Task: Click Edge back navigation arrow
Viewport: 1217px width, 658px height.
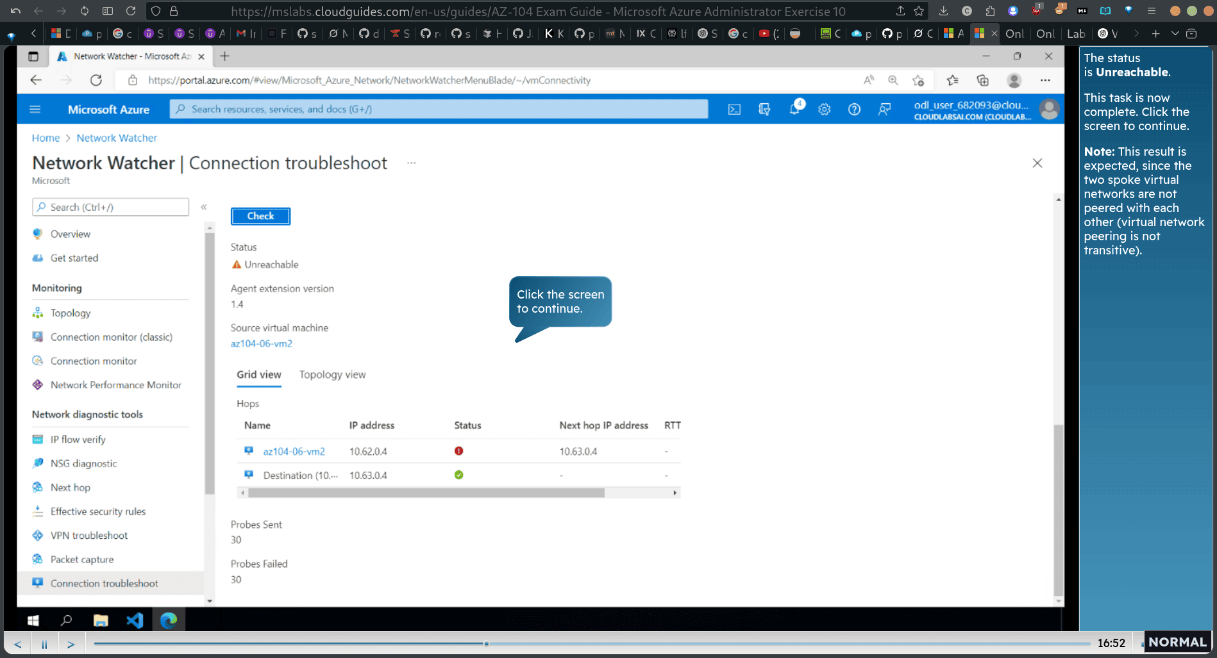Action: pyautogui.click(x=36, y=80)
